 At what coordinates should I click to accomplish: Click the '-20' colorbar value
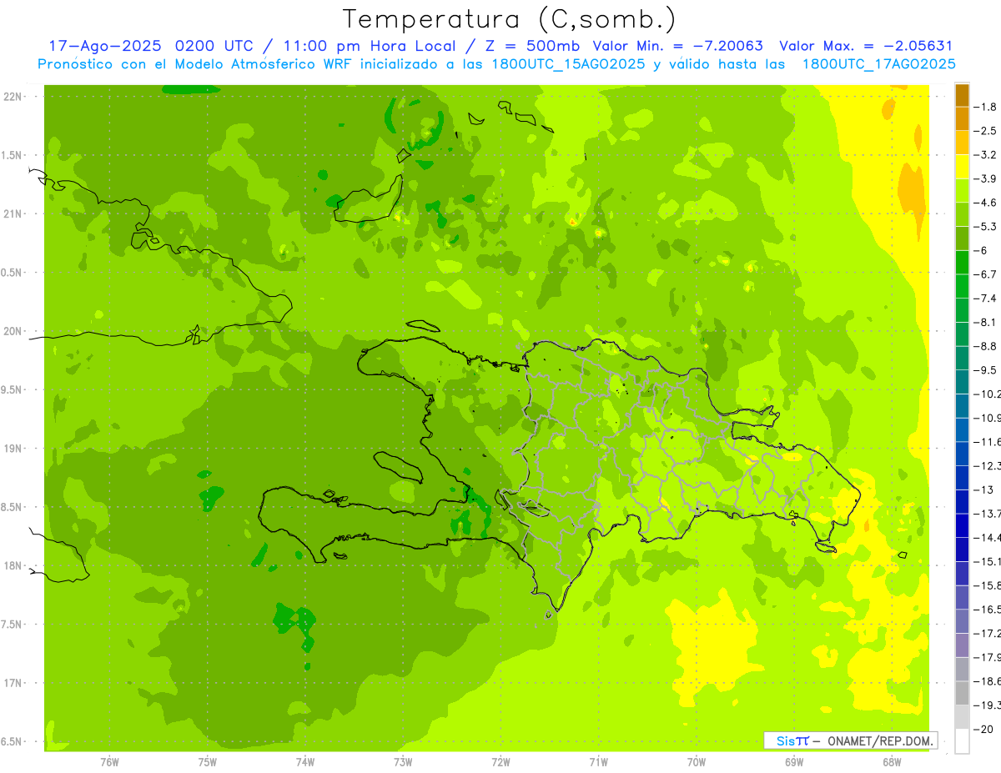pyautogui.click(x=985, y=730)
